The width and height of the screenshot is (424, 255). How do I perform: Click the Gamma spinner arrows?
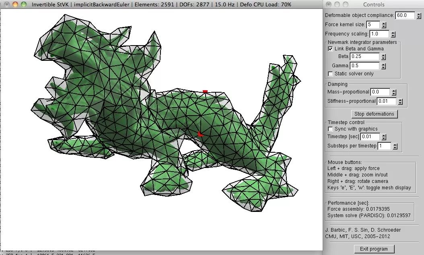(x=383, y=66)
